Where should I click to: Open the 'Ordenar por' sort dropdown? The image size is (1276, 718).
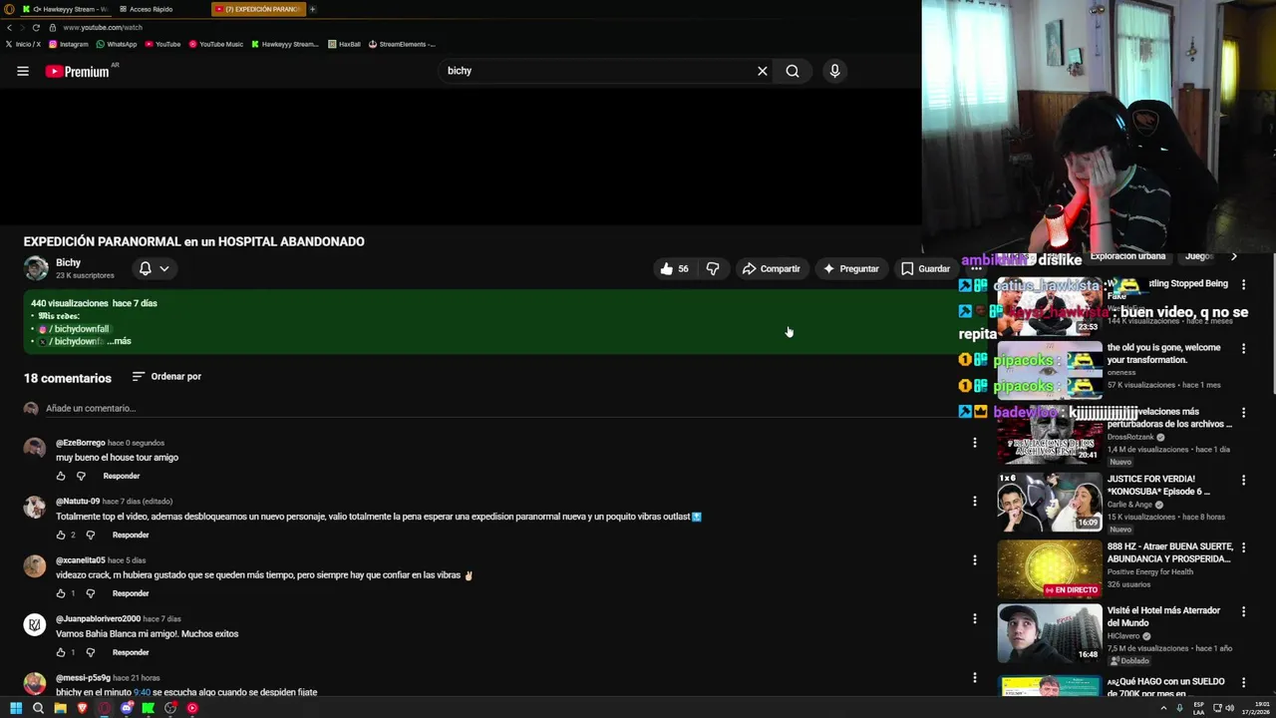[x=167, y=377]
